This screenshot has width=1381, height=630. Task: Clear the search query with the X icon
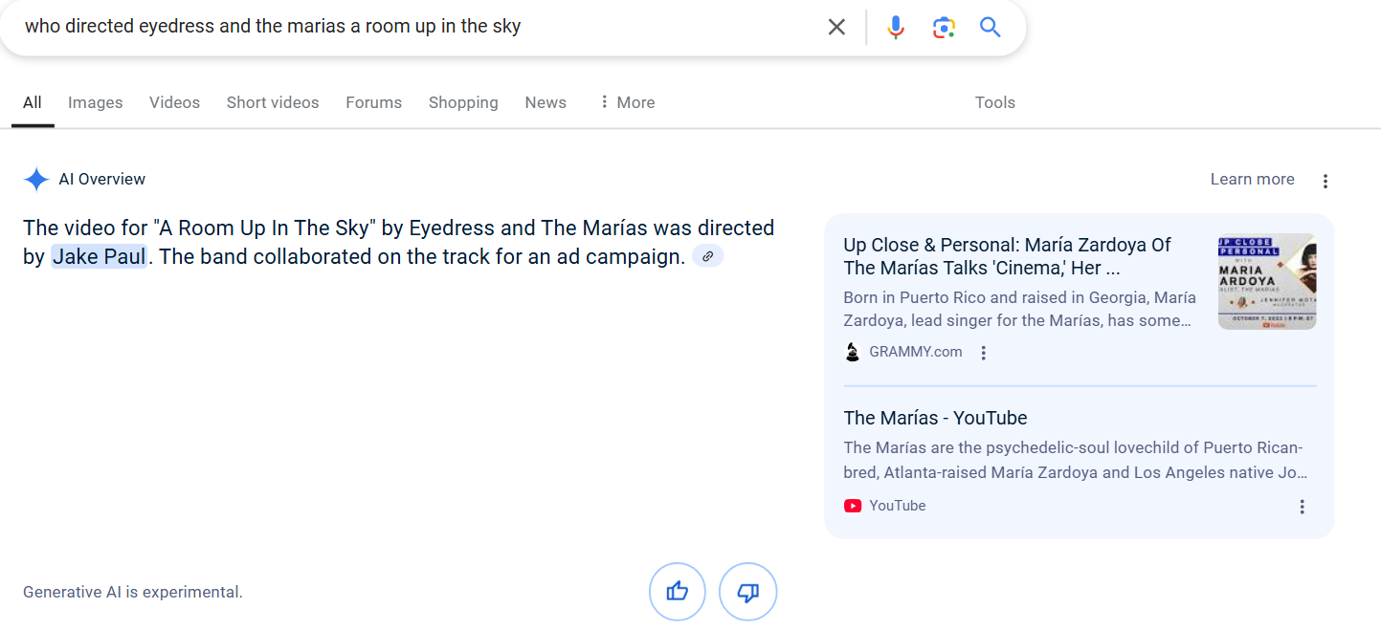click(x=836, y=27)
